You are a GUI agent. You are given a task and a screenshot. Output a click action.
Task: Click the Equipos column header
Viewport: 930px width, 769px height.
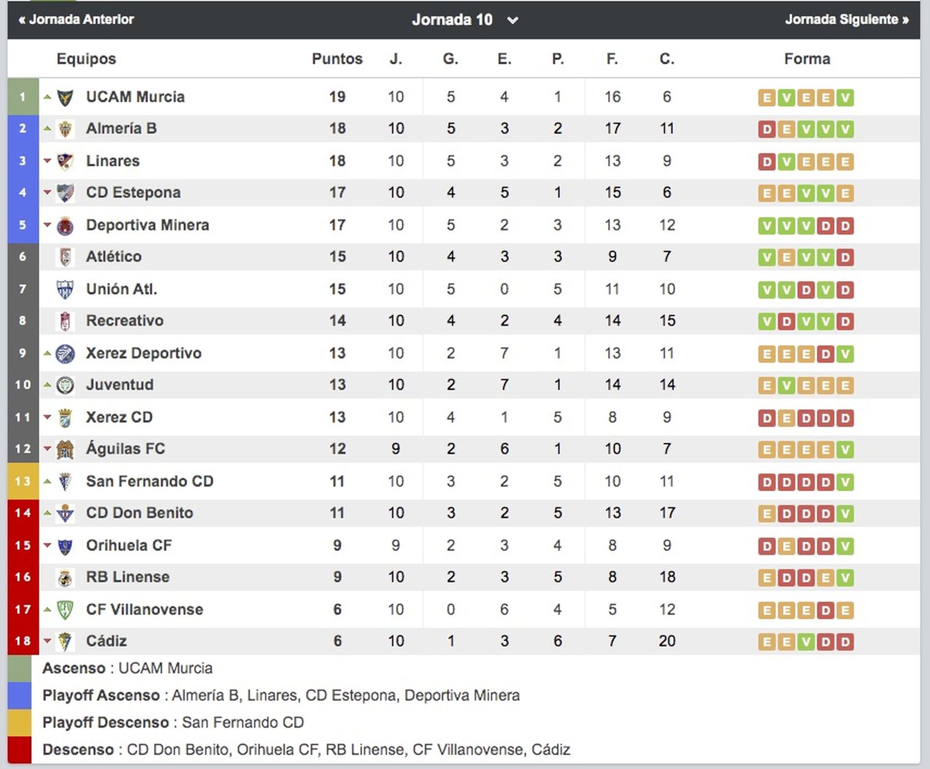pos(85,59)
